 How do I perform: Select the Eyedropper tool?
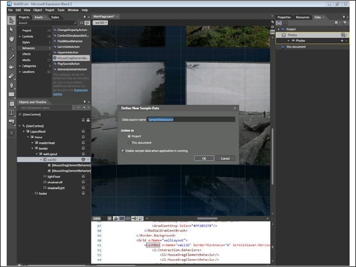coord(11,57)
